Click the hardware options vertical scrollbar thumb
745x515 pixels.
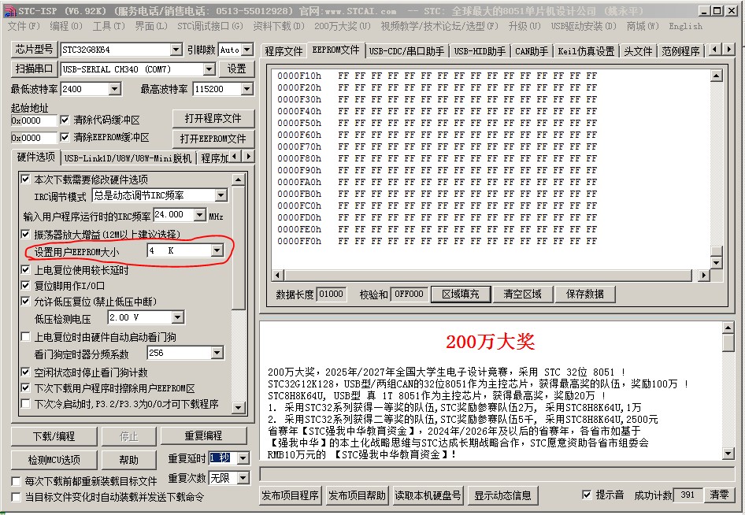pos(239,247)
